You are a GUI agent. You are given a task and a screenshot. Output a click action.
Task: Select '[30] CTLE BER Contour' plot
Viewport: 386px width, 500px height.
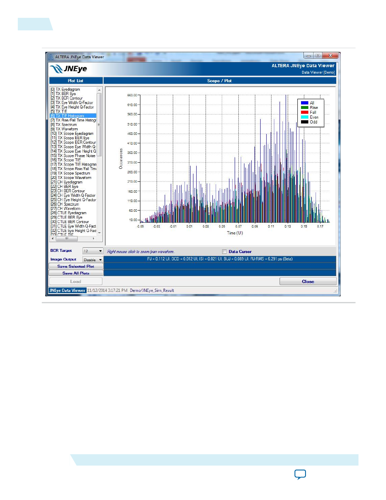click(x=70, y=222)
